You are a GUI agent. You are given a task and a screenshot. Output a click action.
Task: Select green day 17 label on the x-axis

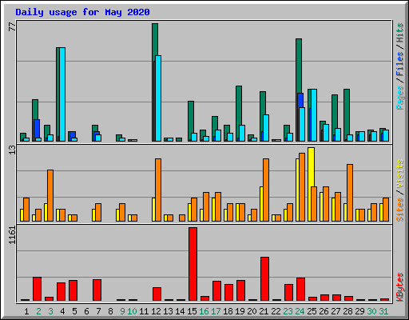pos(216,311)
